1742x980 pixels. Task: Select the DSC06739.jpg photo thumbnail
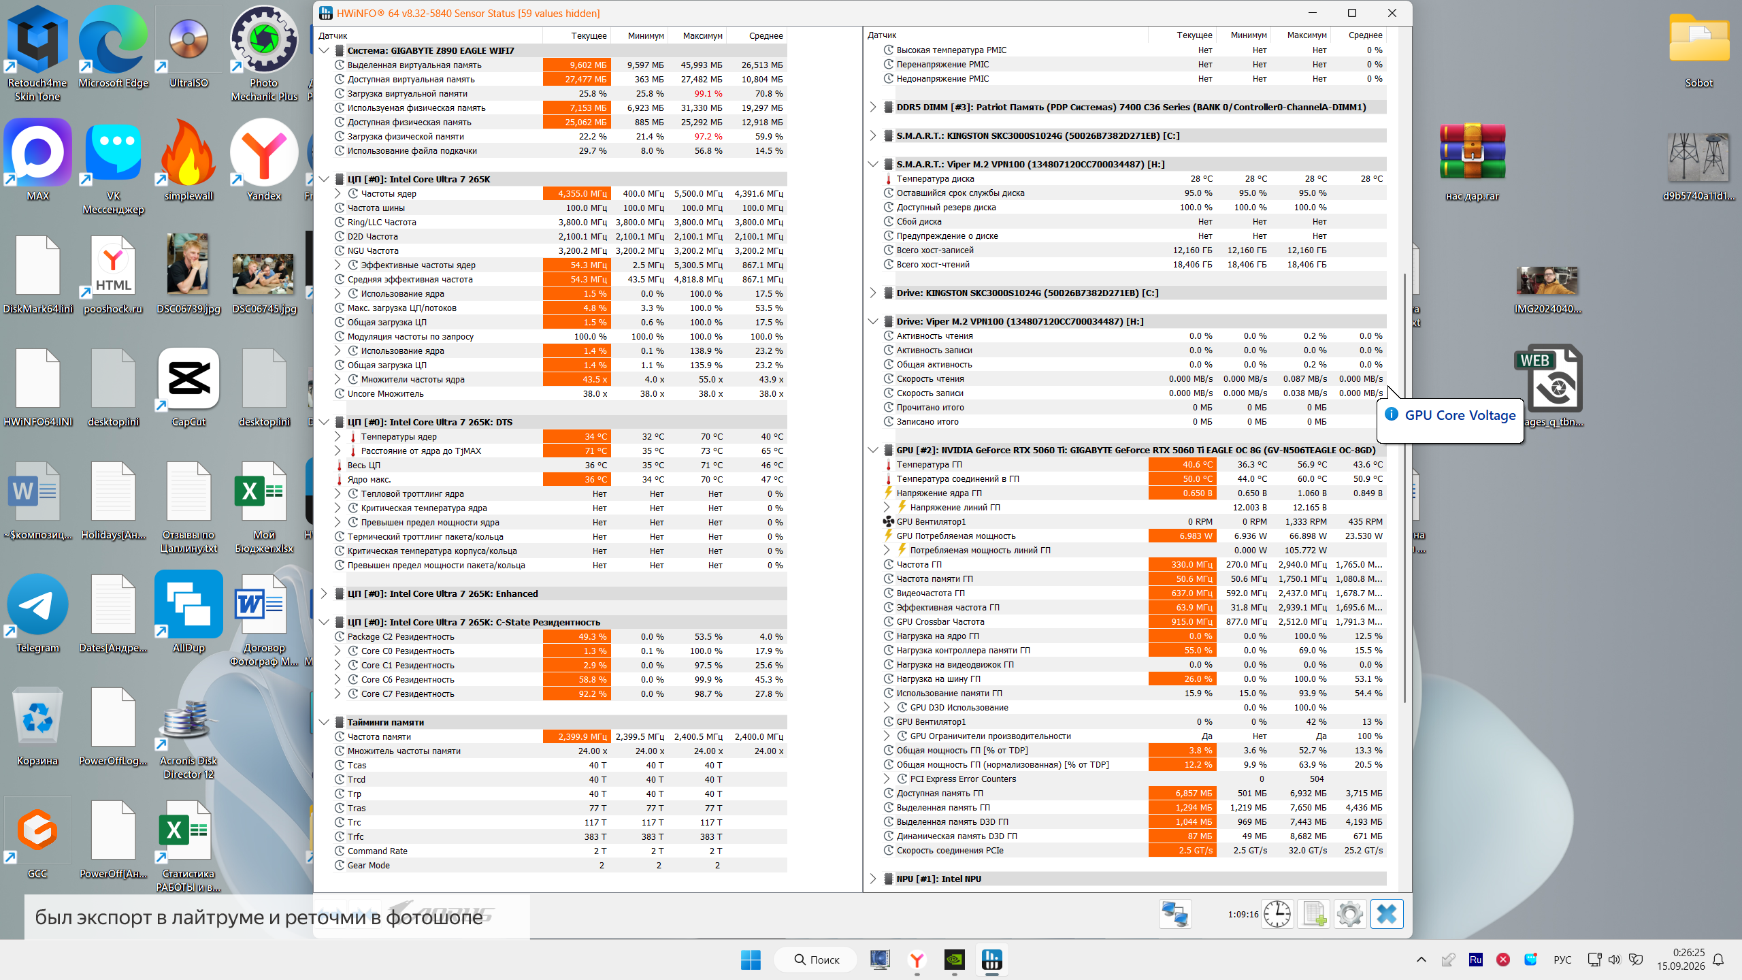[188, 274]
